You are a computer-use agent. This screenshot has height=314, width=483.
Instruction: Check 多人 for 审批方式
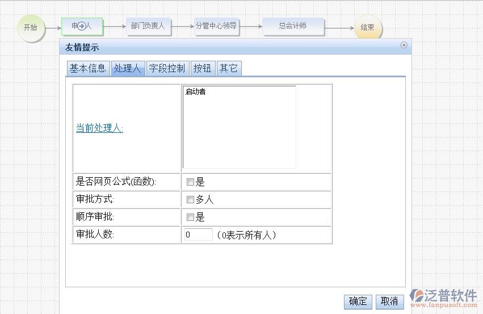pos(191,200)
